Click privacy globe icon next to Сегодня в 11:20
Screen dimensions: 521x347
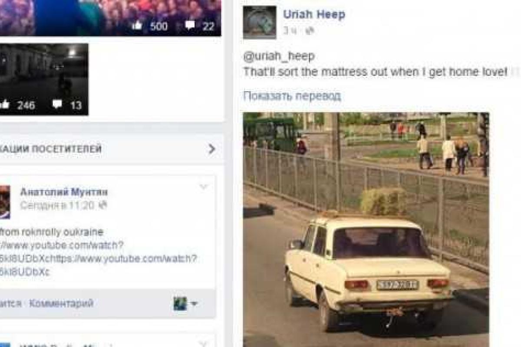coord(102,205)
